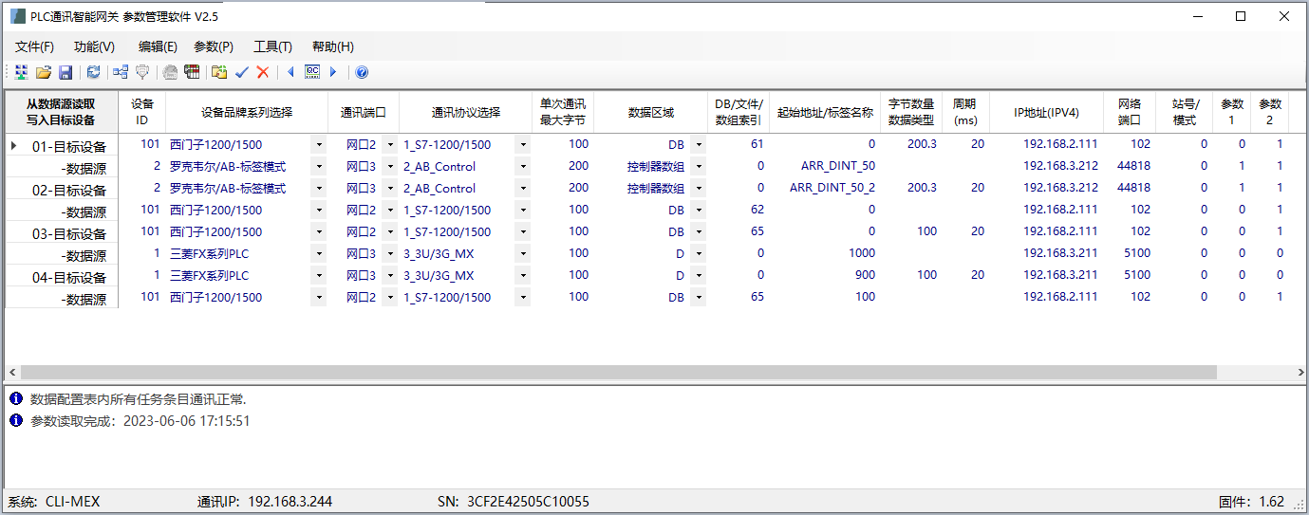Open the 功能(V) menu
Viewport: 1309px width, 515px height.
94,46
